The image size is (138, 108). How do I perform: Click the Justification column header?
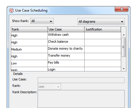103,29
